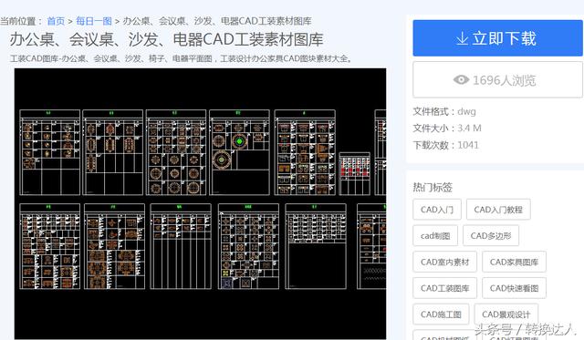The image size is (584, 340).
Task: Select the CAD室内素材 tag
Action: 444,262
